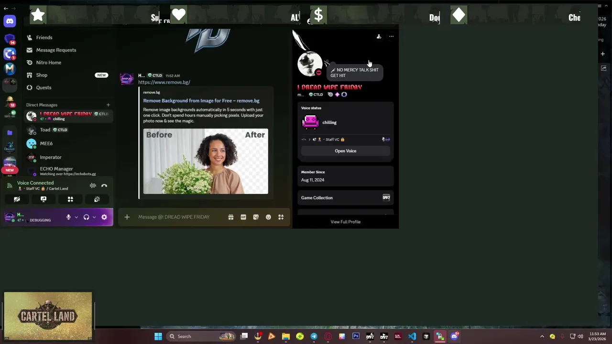Disconnect from voice call
612x344 pixels.
point(104,186)
